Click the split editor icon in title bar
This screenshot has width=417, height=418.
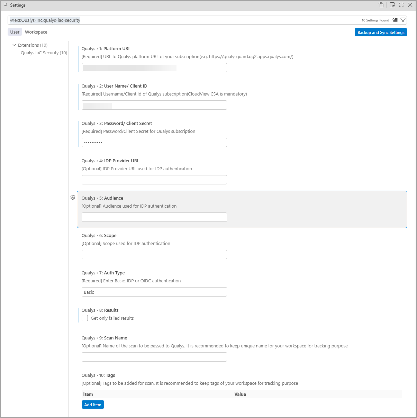point(392,5)
